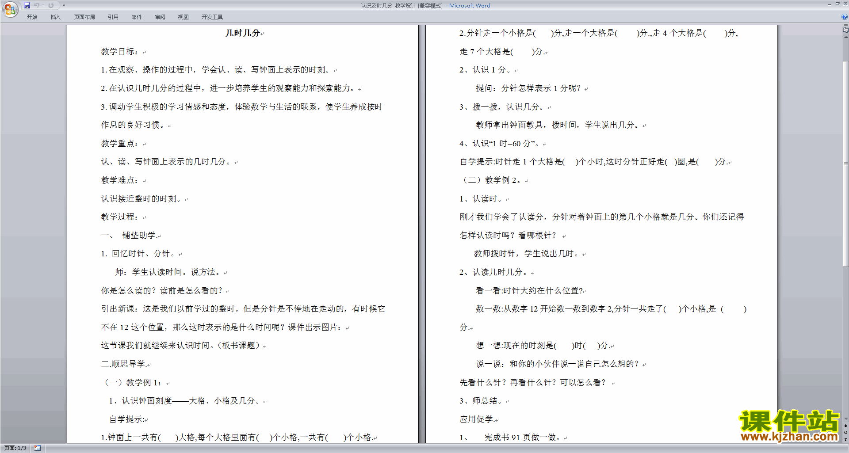Click the line 看一看:时针大约在什么位置?
Screen dimensions: 849x453
click(x=529, y=291)
